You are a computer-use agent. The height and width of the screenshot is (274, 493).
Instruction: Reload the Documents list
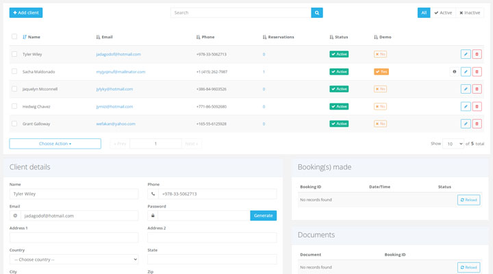[468, 267]
